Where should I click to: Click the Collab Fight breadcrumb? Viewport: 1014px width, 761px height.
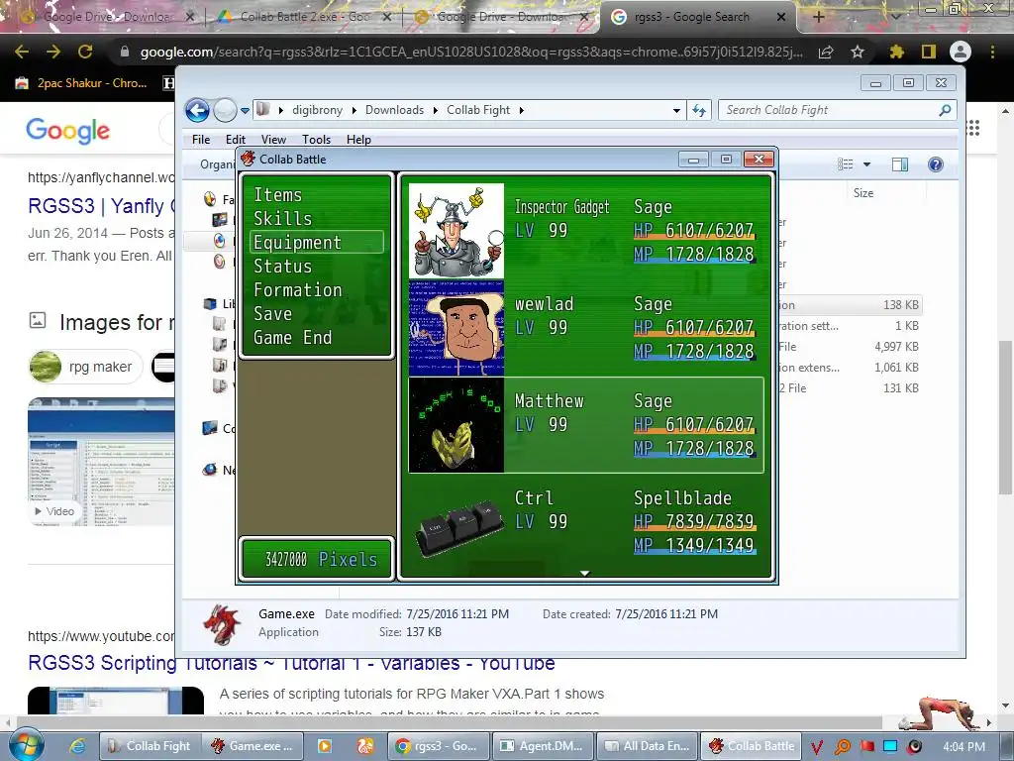coord(478,110)
